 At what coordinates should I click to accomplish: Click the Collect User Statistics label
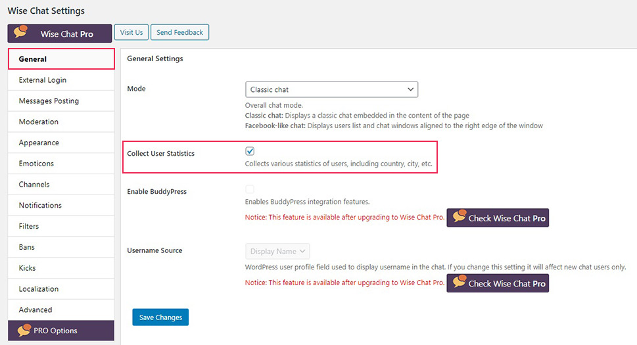[161, 153]
